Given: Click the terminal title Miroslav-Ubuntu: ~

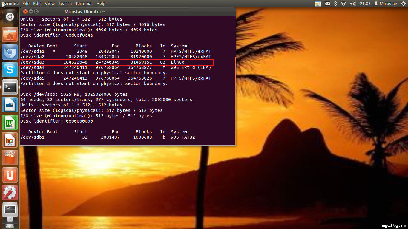Looking at the screenshot, I should point(85,12).
